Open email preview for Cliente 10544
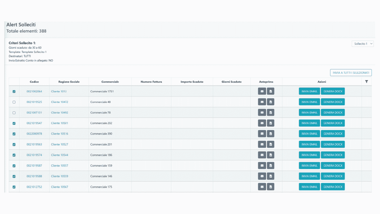The height and width of the screenshot is (214, 380). 262,155
